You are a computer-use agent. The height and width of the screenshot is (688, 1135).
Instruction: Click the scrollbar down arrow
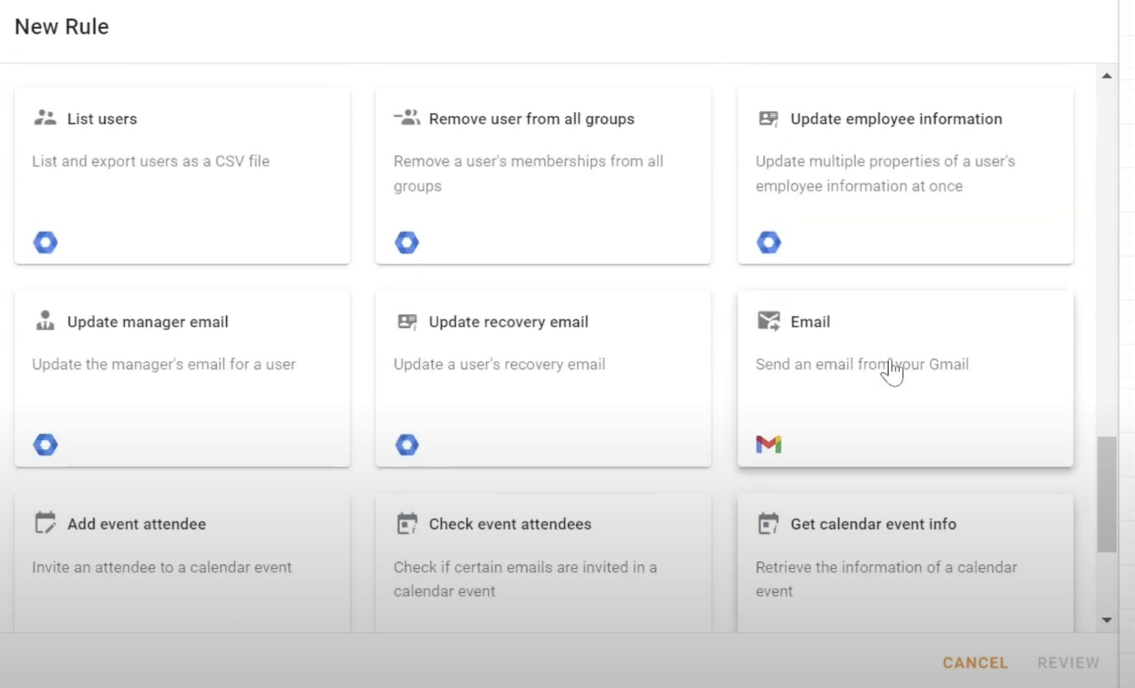(1107, 620)
